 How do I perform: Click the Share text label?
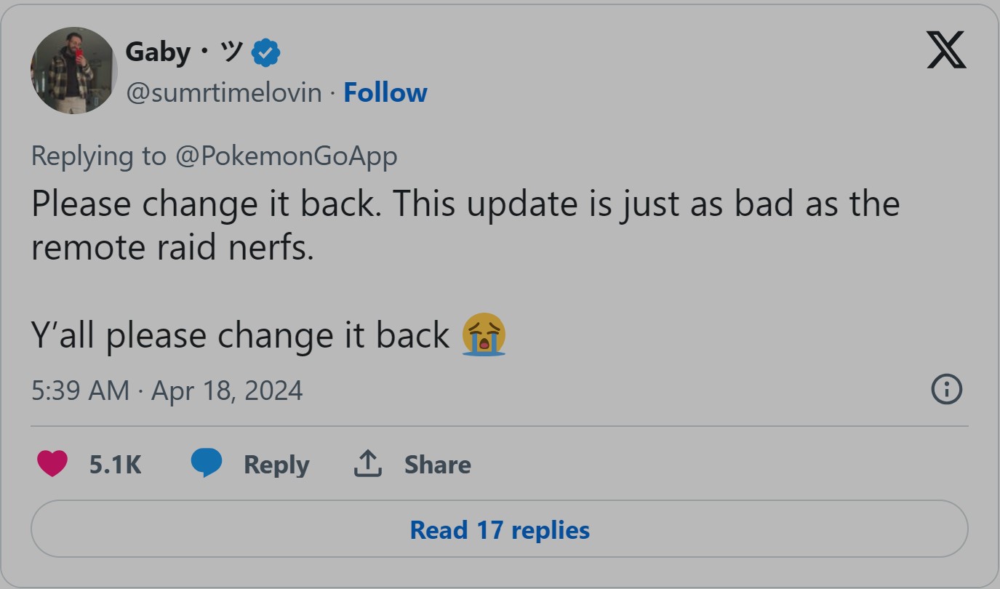[x=437, y=464]
